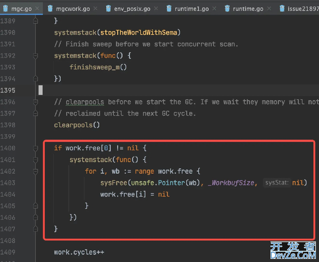Close the mgcwork.go tab
The height and width of the screenshot is (262, 319).
tap(95, 8)
